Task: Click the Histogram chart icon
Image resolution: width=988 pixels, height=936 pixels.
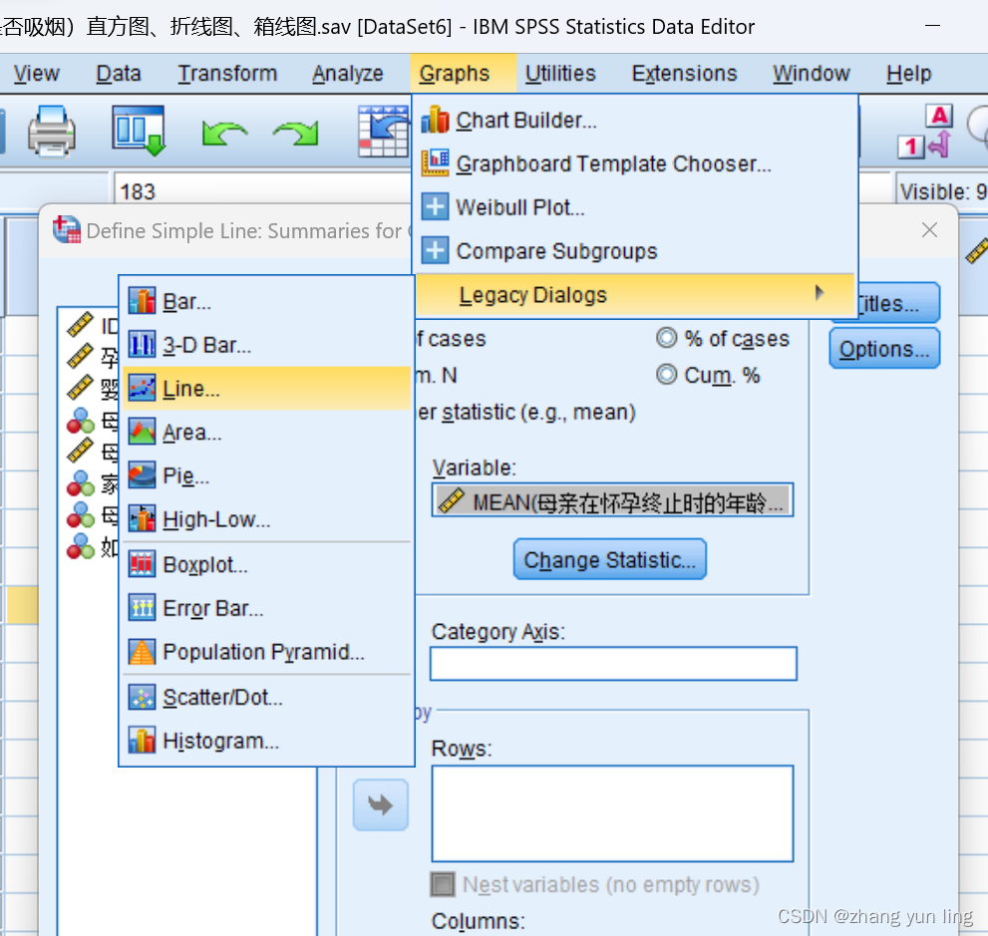Action: [142, 741]
